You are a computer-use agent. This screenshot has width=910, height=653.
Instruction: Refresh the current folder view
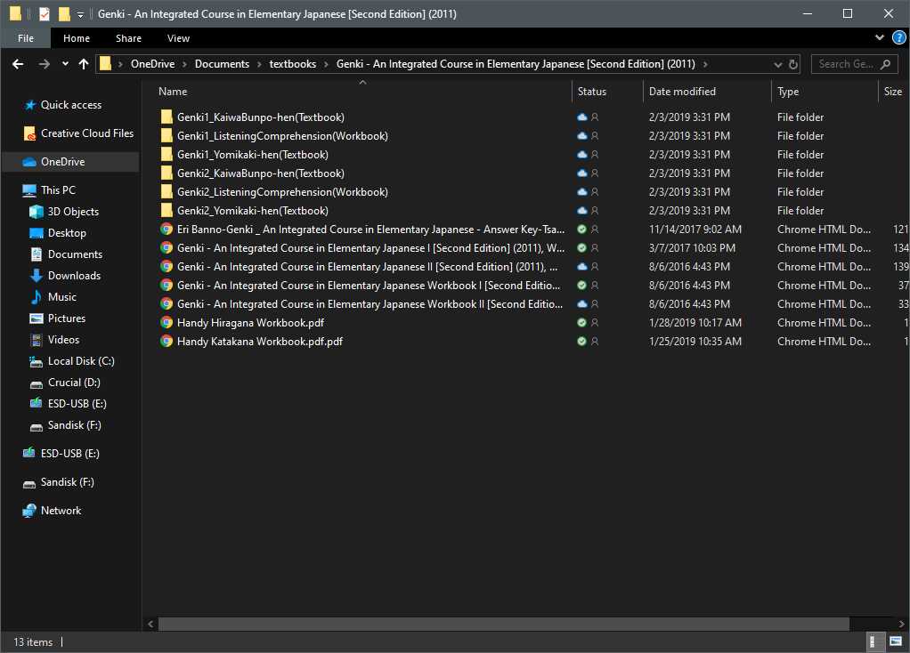click(x=792, y=64)
